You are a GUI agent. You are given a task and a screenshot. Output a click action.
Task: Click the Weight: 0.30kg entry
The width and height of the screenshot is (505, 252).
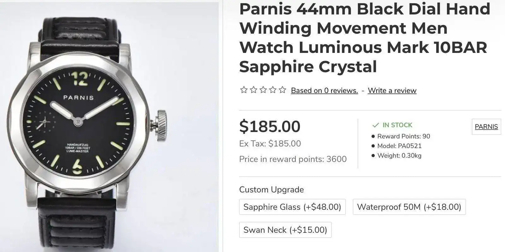(399, 156)
